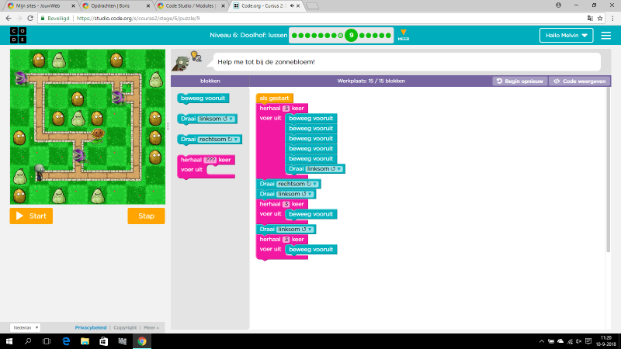Open rechtsom dropdown on the workspace Draai block

(x=297, y=184)
